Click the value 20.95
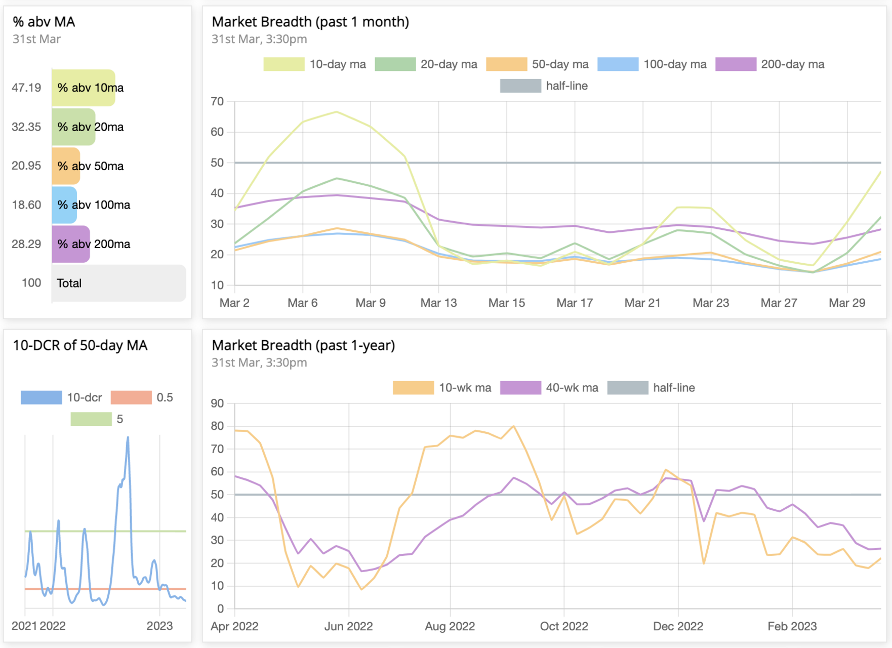Screen dimensions: 892x648 pos(26,166)
